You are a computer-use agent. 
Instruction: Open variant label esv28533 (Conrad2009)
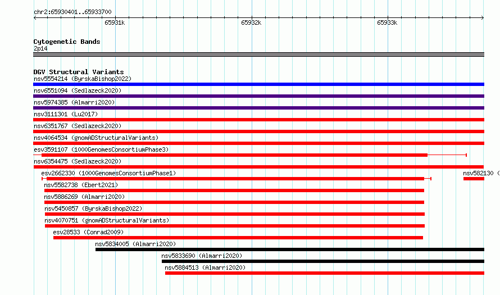88,232
